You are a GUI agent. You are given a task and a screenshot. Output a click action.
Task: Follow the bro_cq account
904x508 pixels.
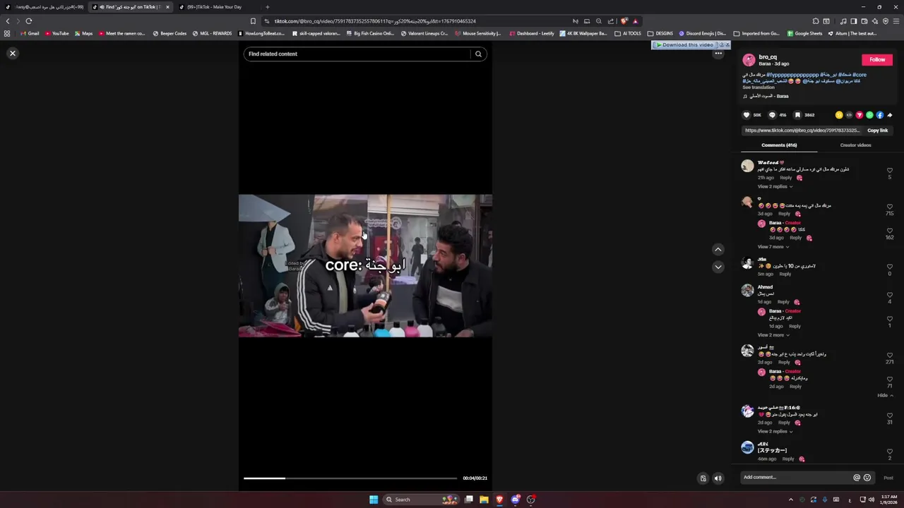(877, 60)
